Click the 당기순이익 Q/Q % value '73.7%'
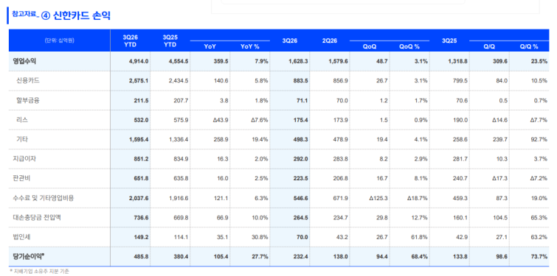This screenshot has width=557, height=276. point(539,257)
